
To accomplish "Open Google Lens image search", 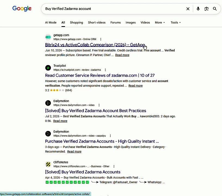I will pyautogui.click(x=206, y=9).
